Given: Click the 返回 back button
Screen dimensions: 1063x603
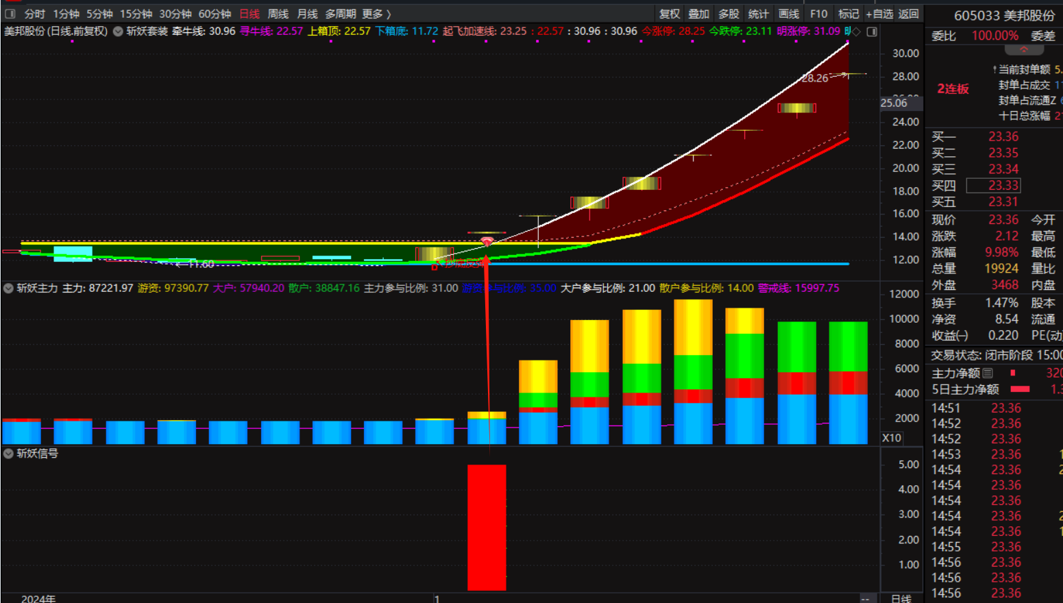Looking at the screenshot, I should click(909, 14).
